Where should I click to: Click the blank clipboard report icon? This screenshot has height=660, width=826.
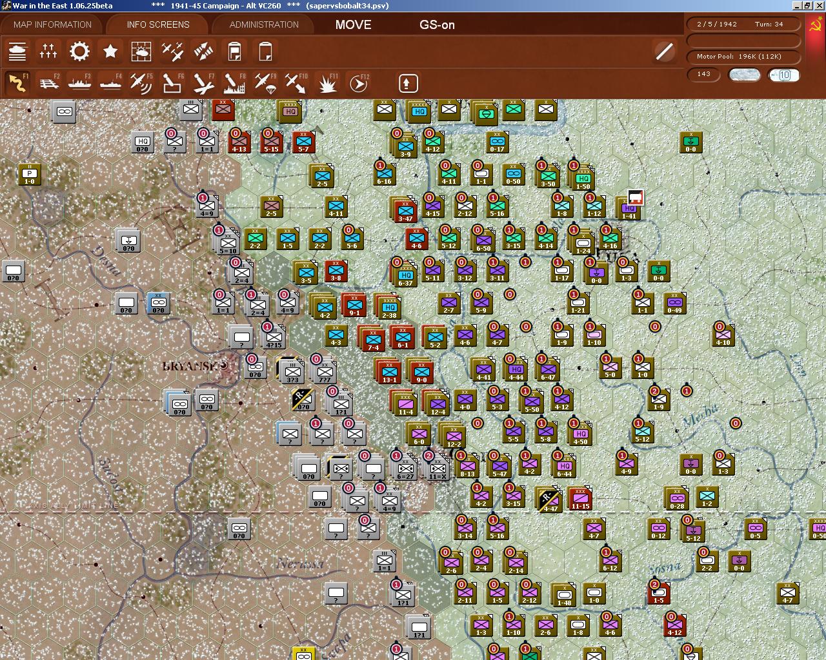[x=265, y=51]
